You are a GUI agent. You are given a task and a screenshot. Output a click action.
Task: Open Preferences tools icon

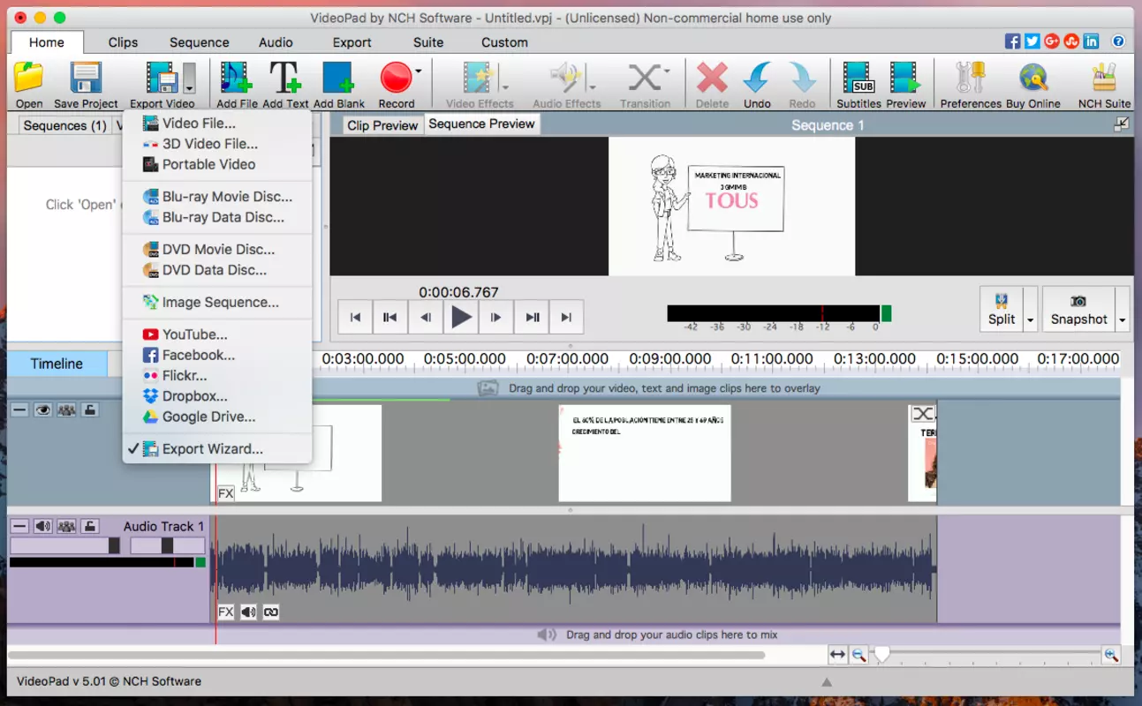tap(970, 79)
